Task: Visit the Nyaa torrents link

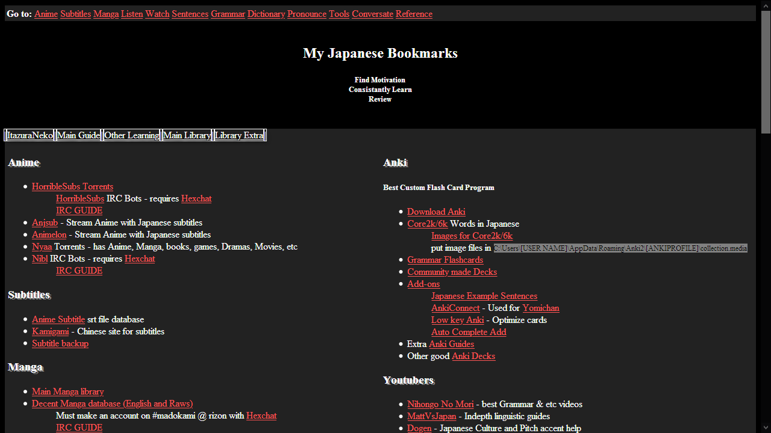Action: tap(42, 247)
